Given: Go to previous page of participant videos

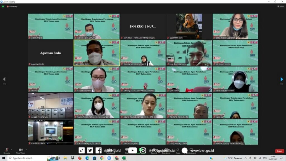Looking at the screenshot, I should point(4,79).
